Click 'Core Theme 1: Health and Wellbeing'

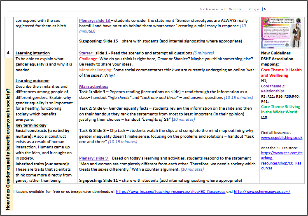(x=281, y=73)
